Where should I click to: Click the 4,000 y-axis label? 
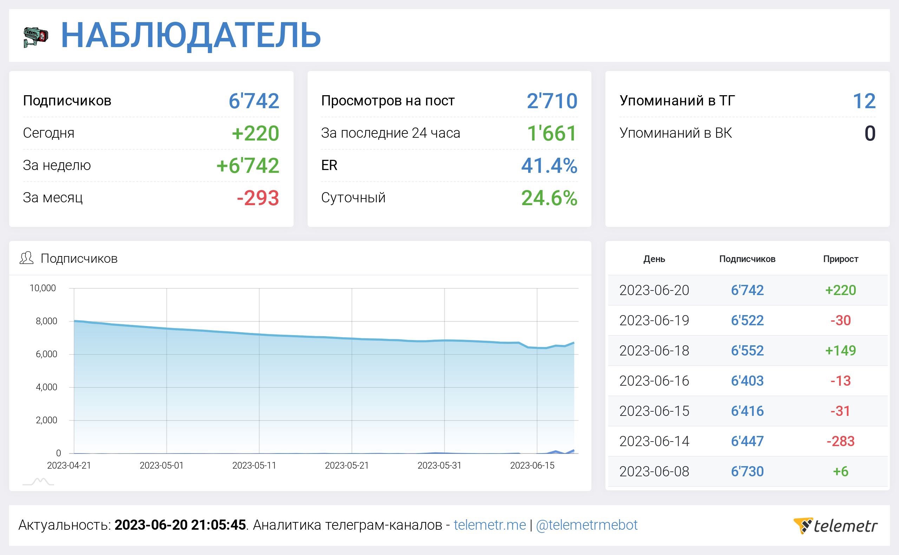tap(46, 387)
